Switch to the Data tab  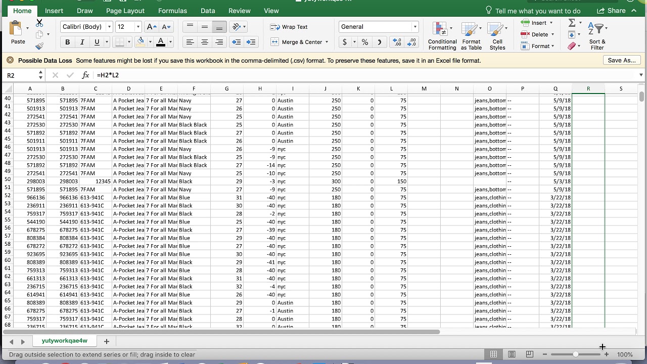208,11
